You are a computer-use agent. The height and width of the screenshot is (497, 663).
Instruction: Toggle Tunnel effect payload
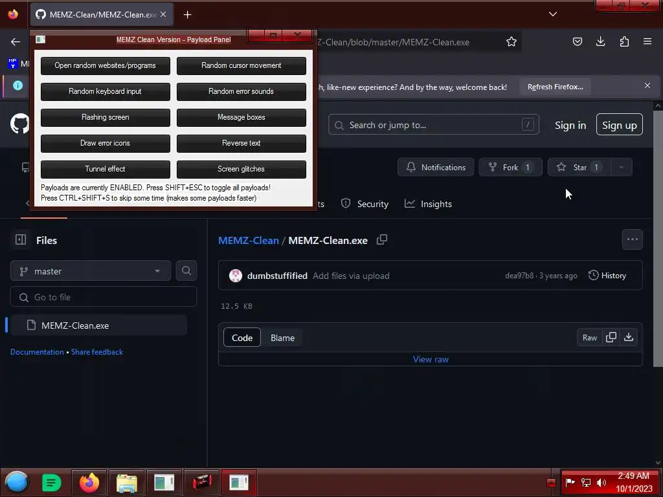tap(106, 169)
